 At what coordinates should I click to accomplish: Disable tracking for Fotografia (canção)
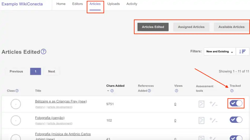click(x=236, y=119)
